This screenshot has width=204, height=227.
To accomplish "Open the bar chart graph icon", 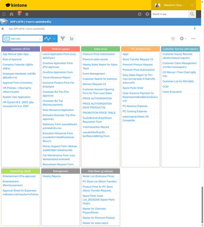I will (71, 39).
